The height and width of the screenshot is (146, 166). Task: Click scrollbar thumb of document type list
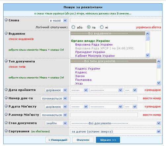point(159,66)
